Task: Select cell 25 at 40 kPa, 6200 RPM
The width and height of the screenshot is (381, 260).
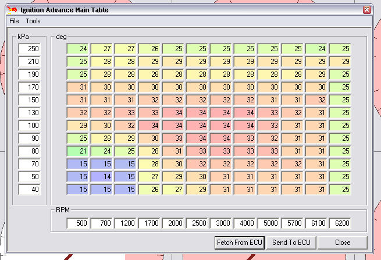Action: 340,189
